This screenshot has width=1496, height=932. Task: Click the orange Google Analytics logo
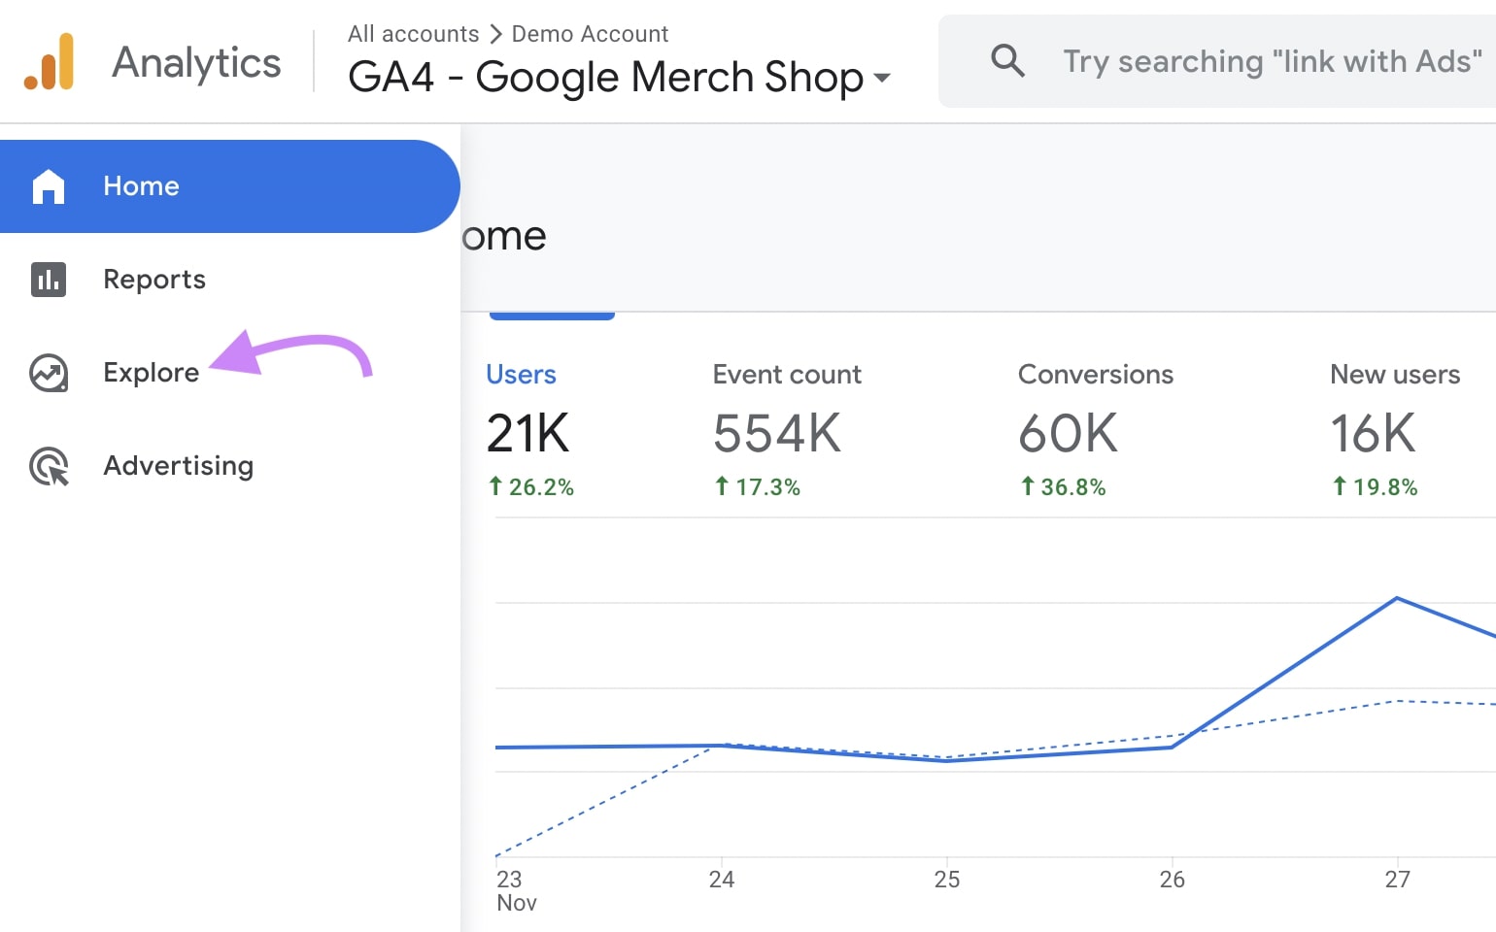coord(50,62)
